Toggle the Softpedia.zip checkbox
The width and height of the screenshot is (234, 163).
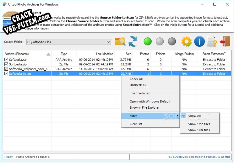[6, 64]
